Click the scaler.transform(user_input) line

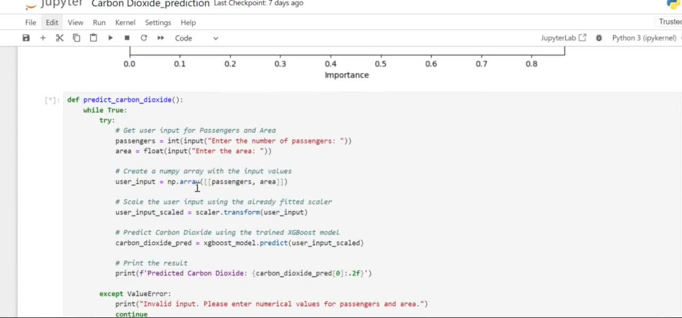[x=211, y=212]
